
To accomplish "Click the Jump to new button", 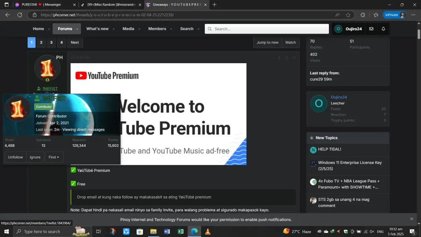I will pyautogui.click(x=267, y=42).
